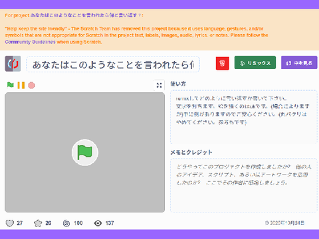Open the Community Guidelines link
The height and width of the screenshot is (239, 319).
click(30, 42)
